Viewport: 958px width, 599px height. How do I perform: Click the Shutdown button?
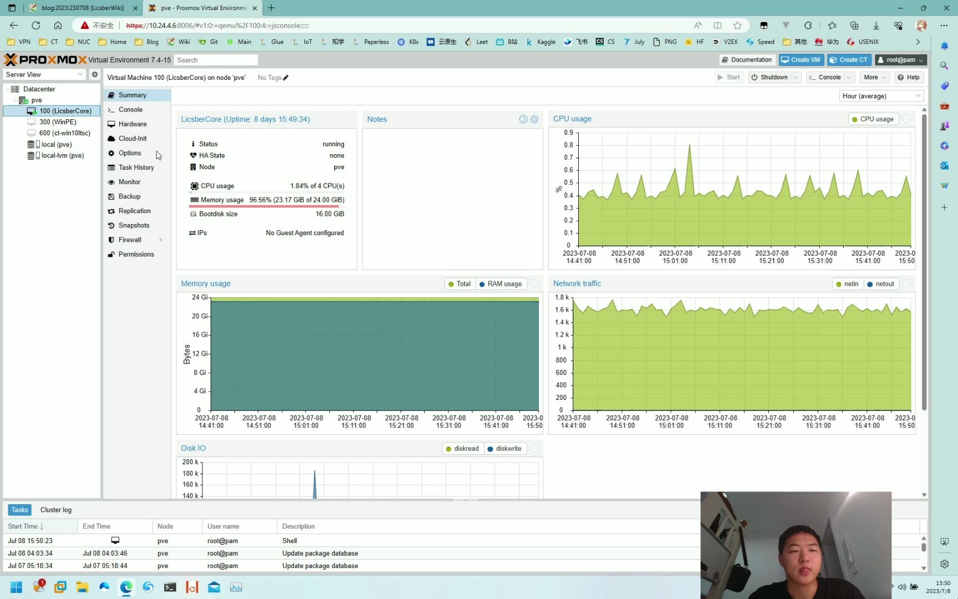pos(770,77)
